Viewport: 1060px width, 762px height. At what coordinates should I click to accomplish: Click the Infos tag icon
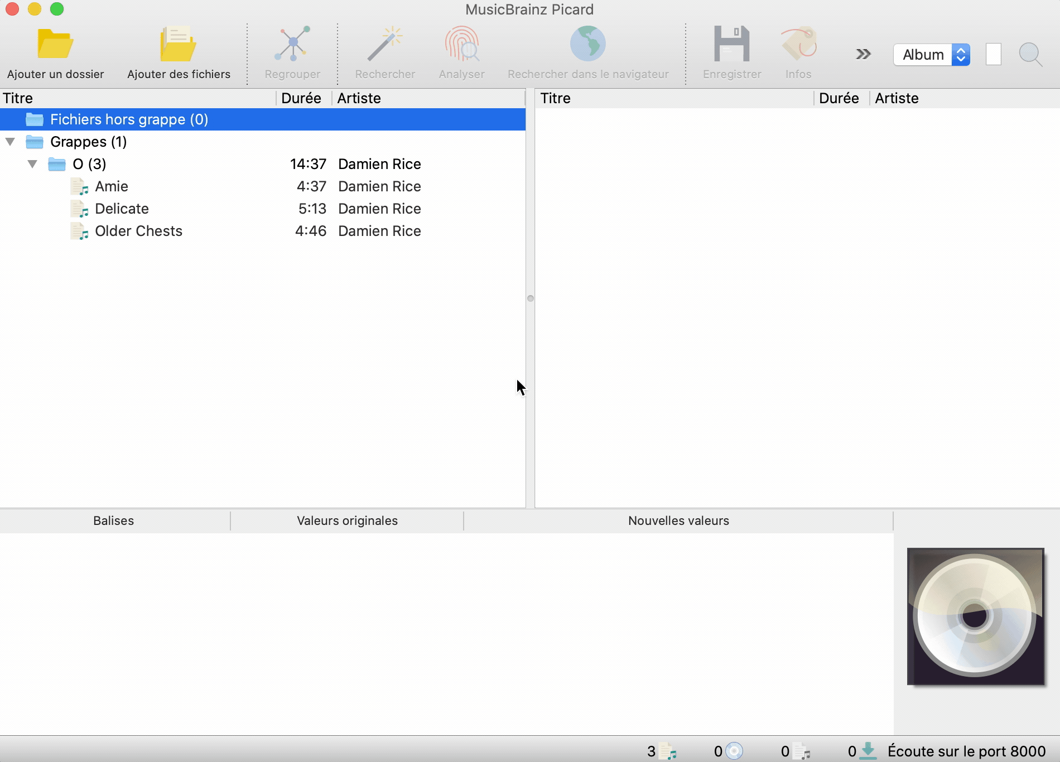click(798, 44)
